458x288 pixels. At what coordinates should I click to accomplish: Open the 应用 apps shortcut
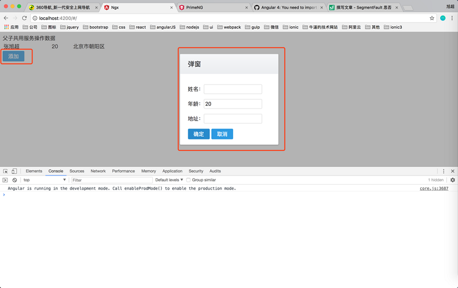(11, 27)
